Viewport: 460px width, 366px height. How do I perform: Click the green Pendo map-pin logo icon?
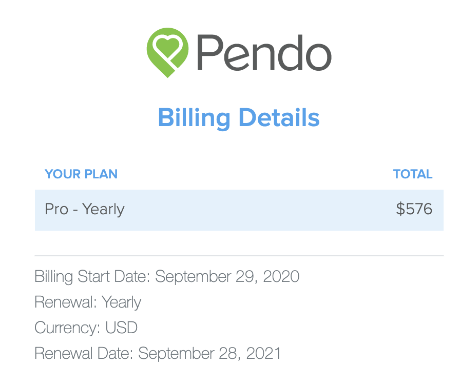(x=167, y=53)
